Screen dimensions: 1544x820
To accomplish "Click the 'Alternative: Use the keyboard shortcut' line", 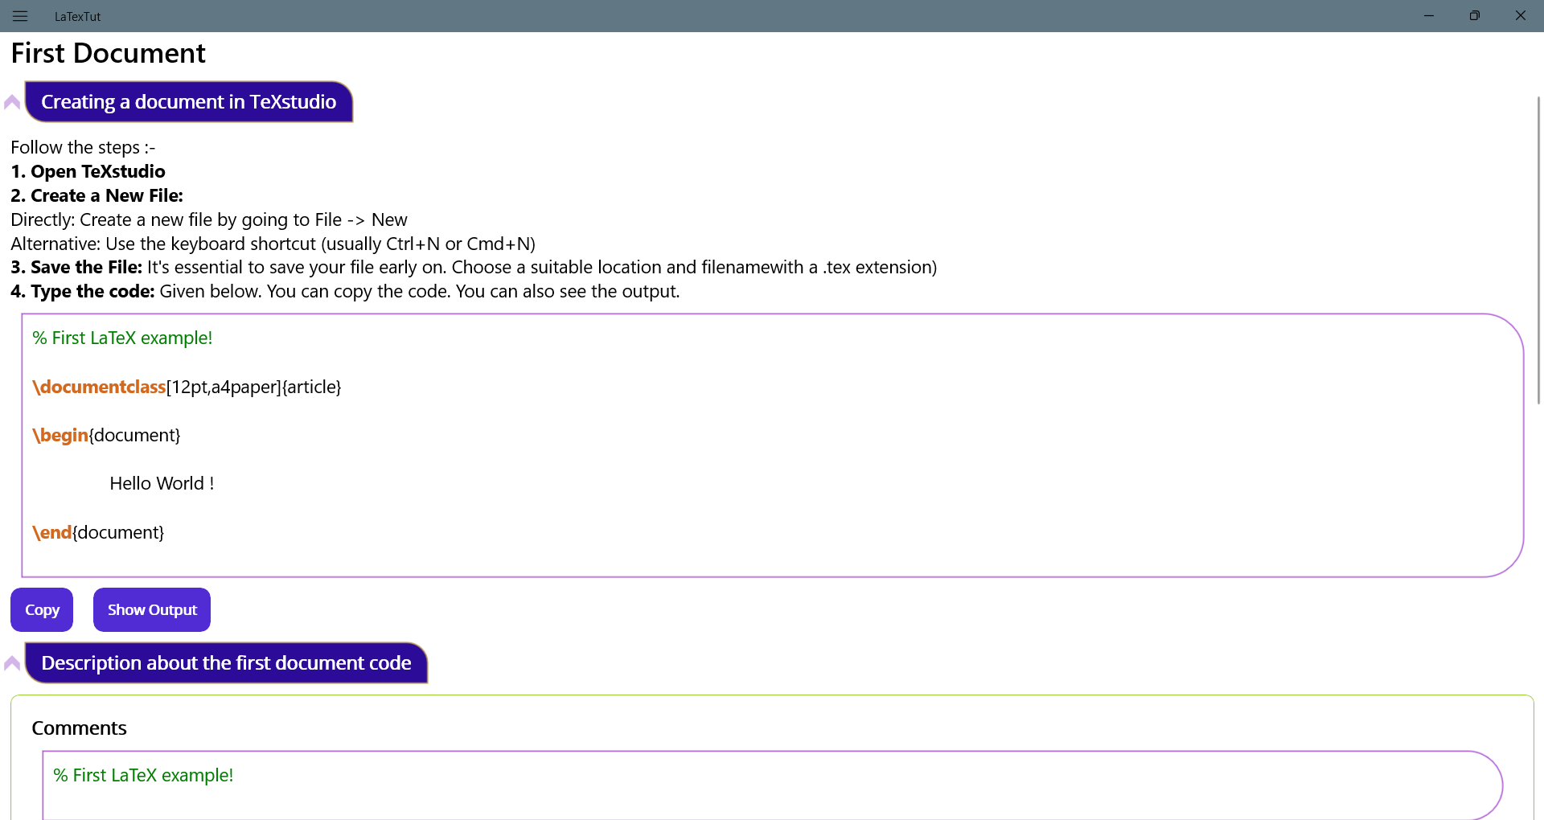I will pos(273,244).
